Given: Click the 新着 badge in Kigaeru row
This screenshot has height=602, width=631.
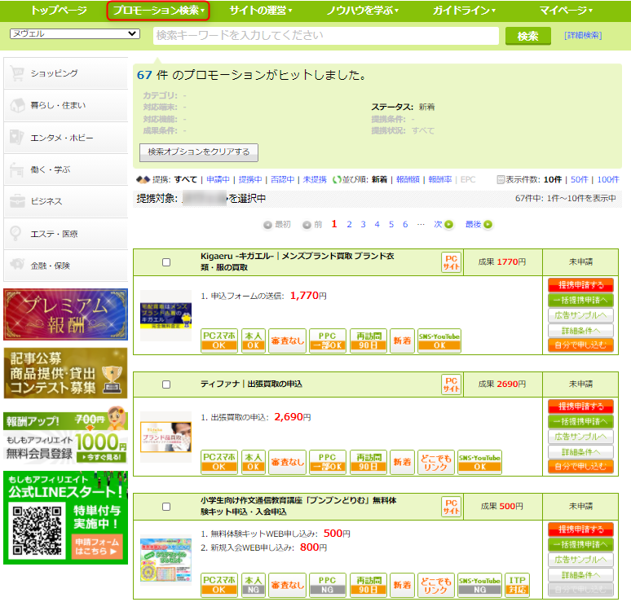Looking at the screenshot, I should [402, 341].
